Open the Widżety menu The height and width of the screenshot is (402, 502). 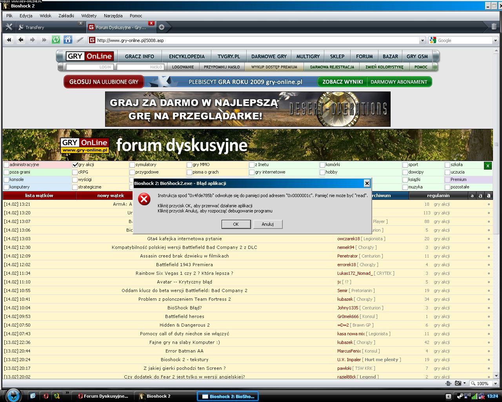[89, 16]
